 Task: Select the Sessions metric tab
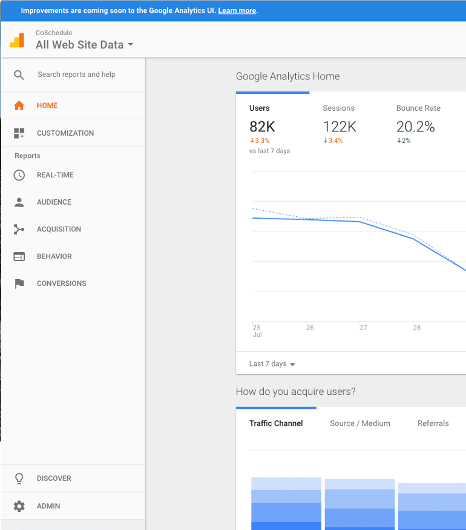coord(340,125)
